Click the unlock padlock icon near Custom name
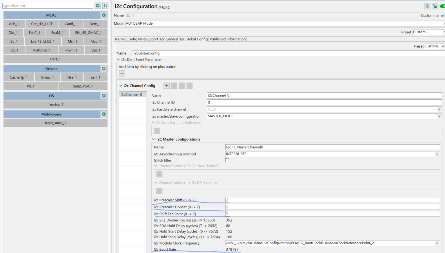Screen dimensions: 445x253 pos(435,6)
